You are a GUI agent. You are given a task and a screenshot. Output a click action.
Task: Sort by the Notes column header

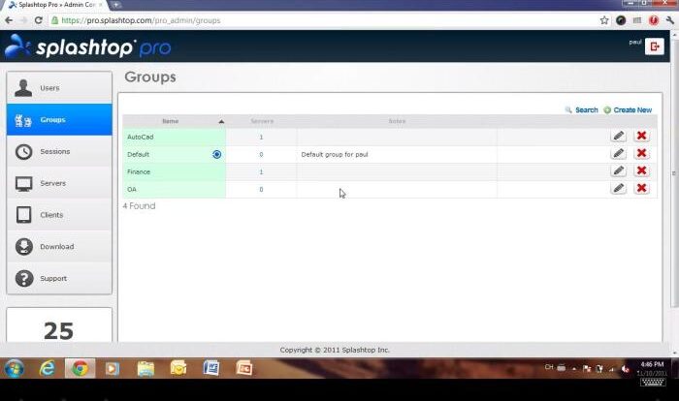point(397,121)
